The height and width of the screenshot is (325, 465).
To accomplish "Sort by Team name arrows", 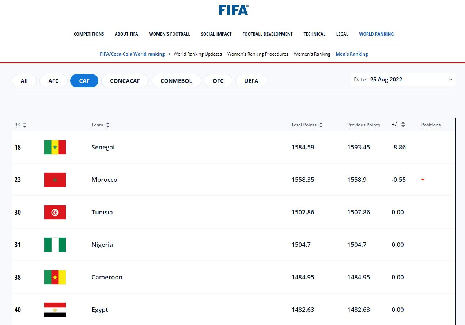I will (x=107, y=125).
